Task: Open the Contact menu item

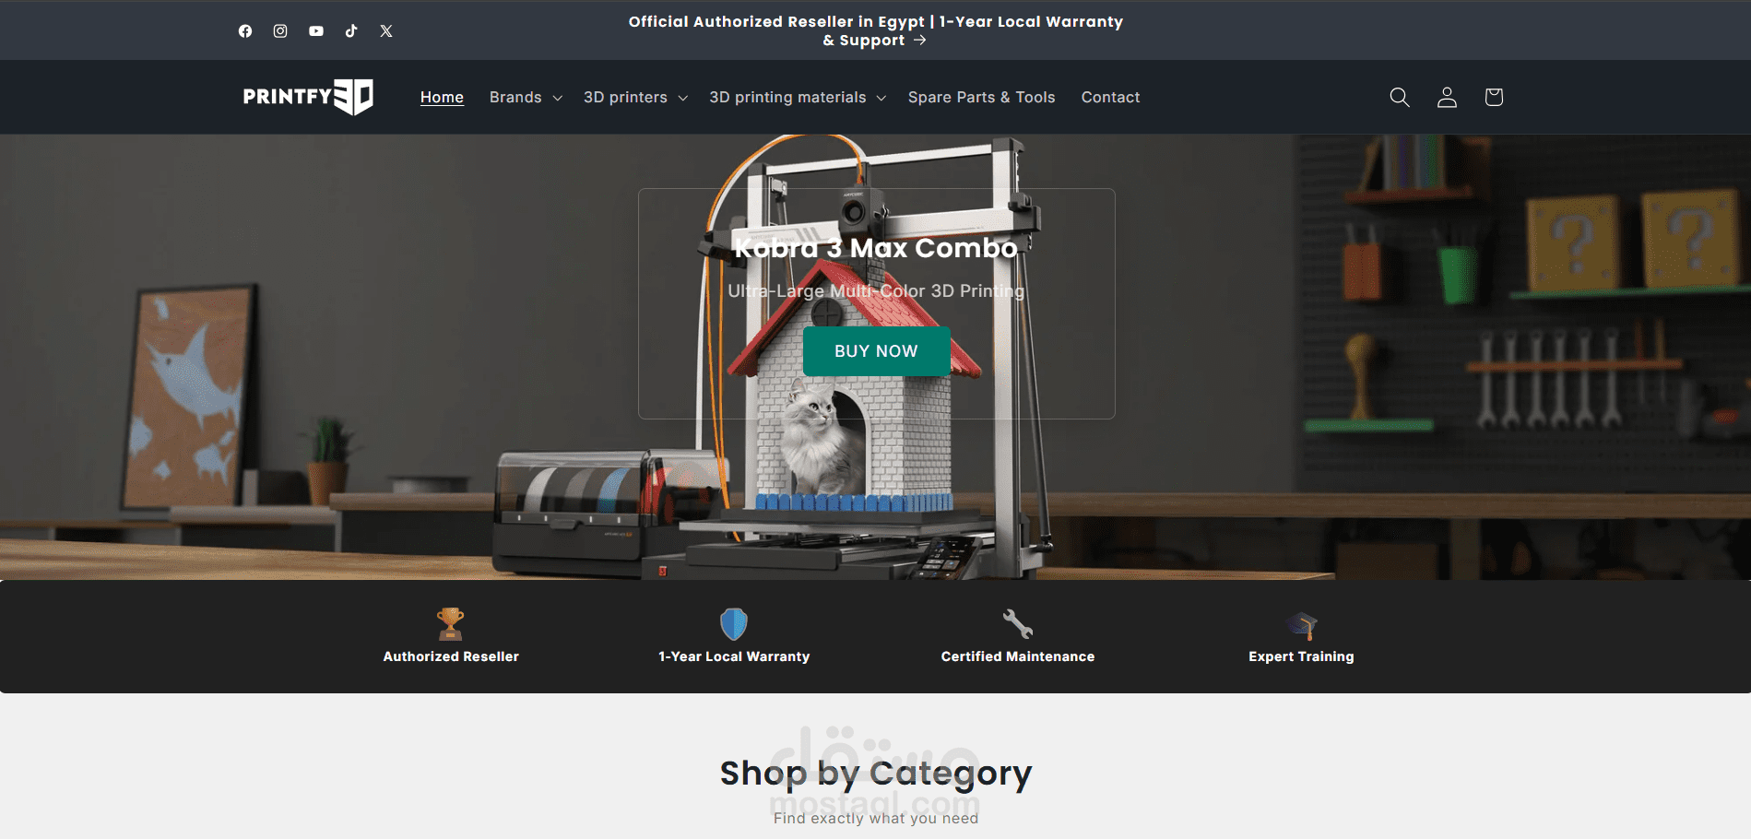Action: coord(1110,97)
